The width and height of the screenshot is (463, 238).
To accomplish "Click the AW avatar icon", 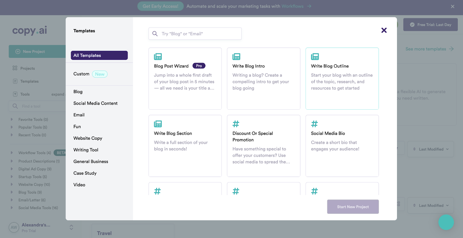I will (14, 227).
